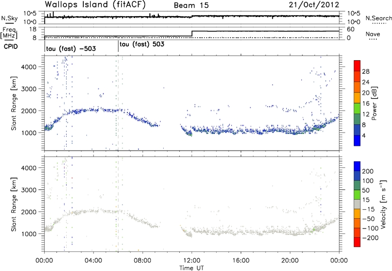Image resolution: width=392 pixels, height=271 pixels.
Task: Click the solid line sample under "N.Sky"
Action: point(9,23)
